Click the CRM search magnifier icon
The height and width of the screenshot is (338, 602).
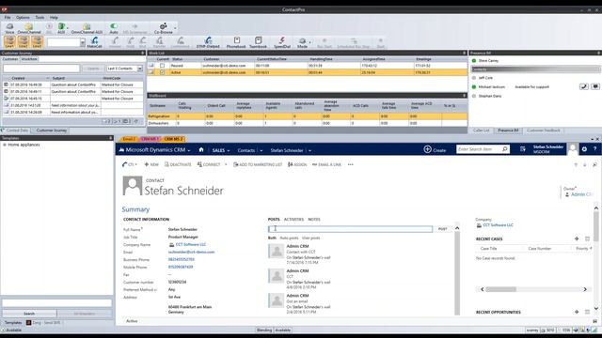click(504, 149)
